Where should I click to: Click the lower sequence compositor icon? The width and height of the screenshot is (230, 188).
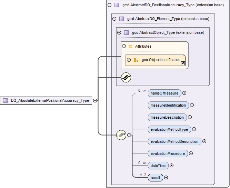(x=121, y=135)
